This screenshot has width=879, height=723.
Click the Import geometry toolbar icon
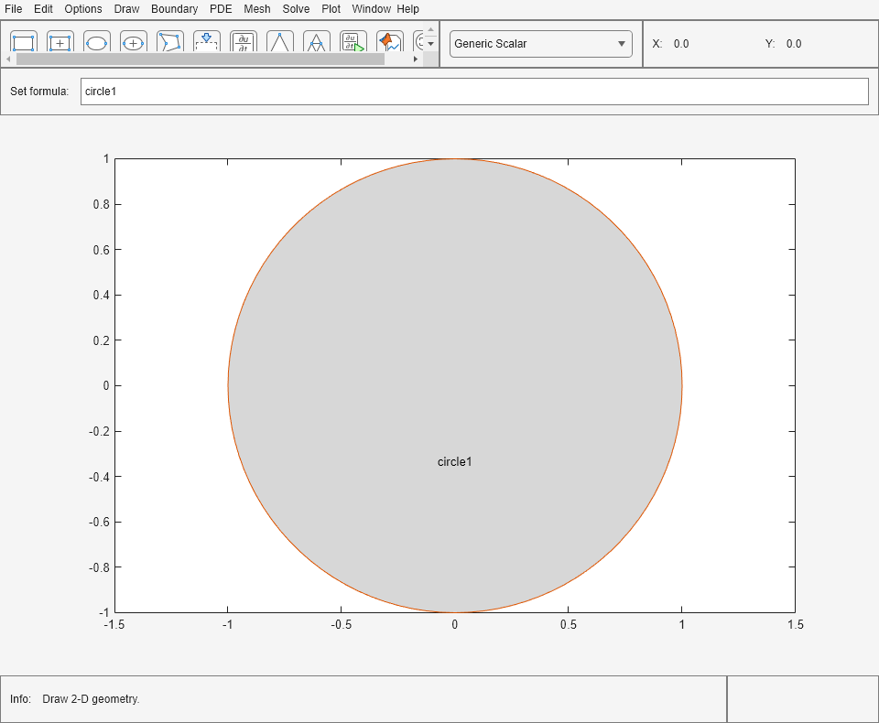click(207, 42)
